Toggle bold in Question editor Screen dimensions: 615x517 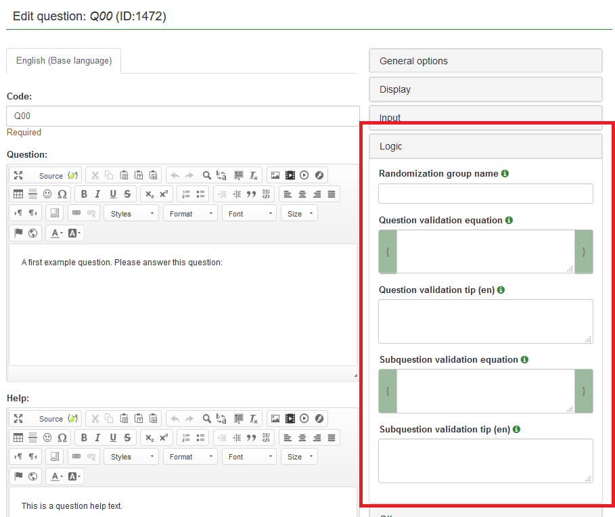[84, 194]
